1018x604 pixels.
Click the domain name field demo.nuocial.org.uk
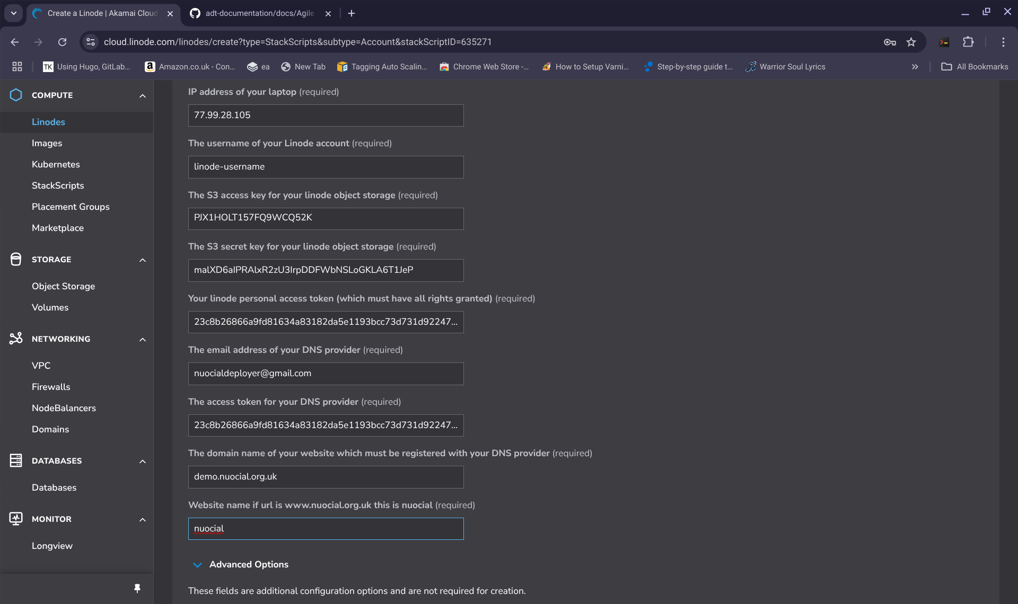click(x=326, y=477)
